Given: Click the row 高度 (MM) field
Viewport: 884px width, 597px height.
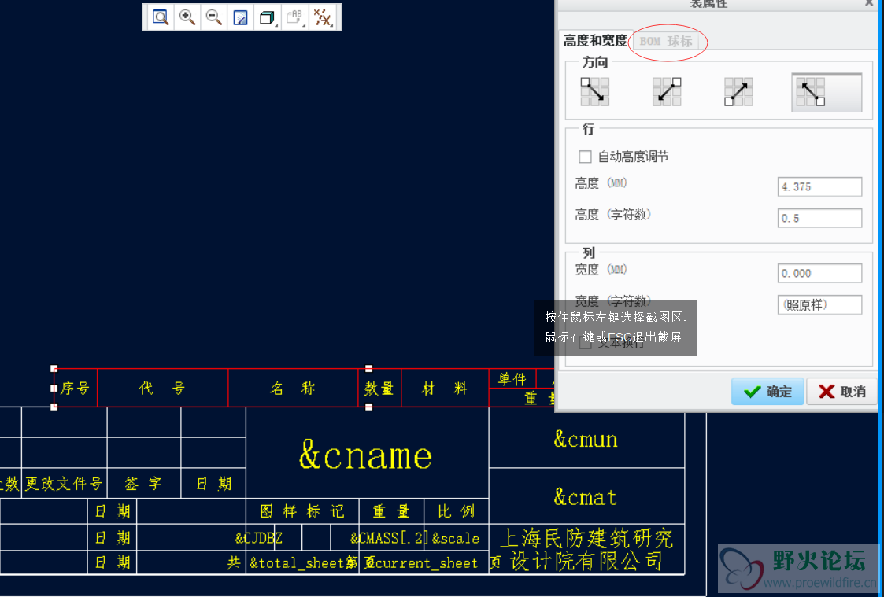Looking at the screenshot, I should pyautogui.click(x=819, y=187).
